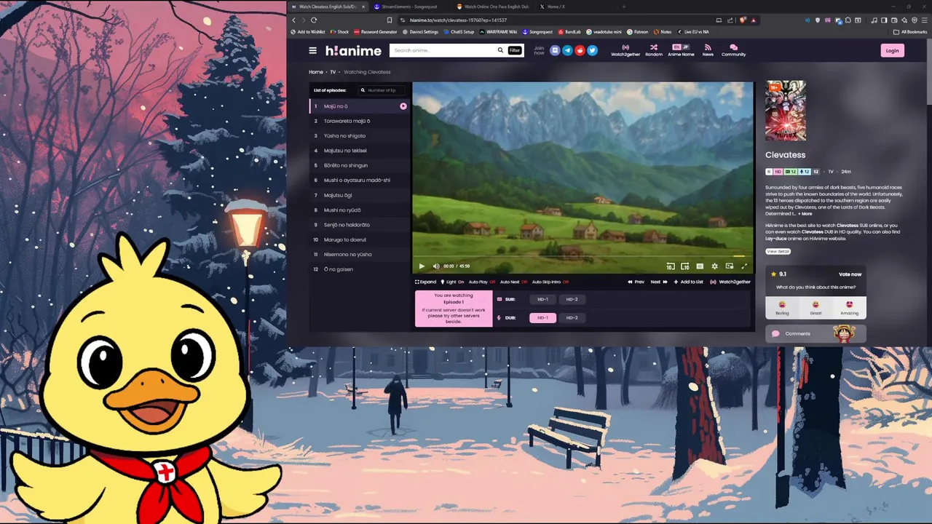Viewport: 932px width, 524px height.
Task: Pick a Random anime
Action: click(654, 50)
